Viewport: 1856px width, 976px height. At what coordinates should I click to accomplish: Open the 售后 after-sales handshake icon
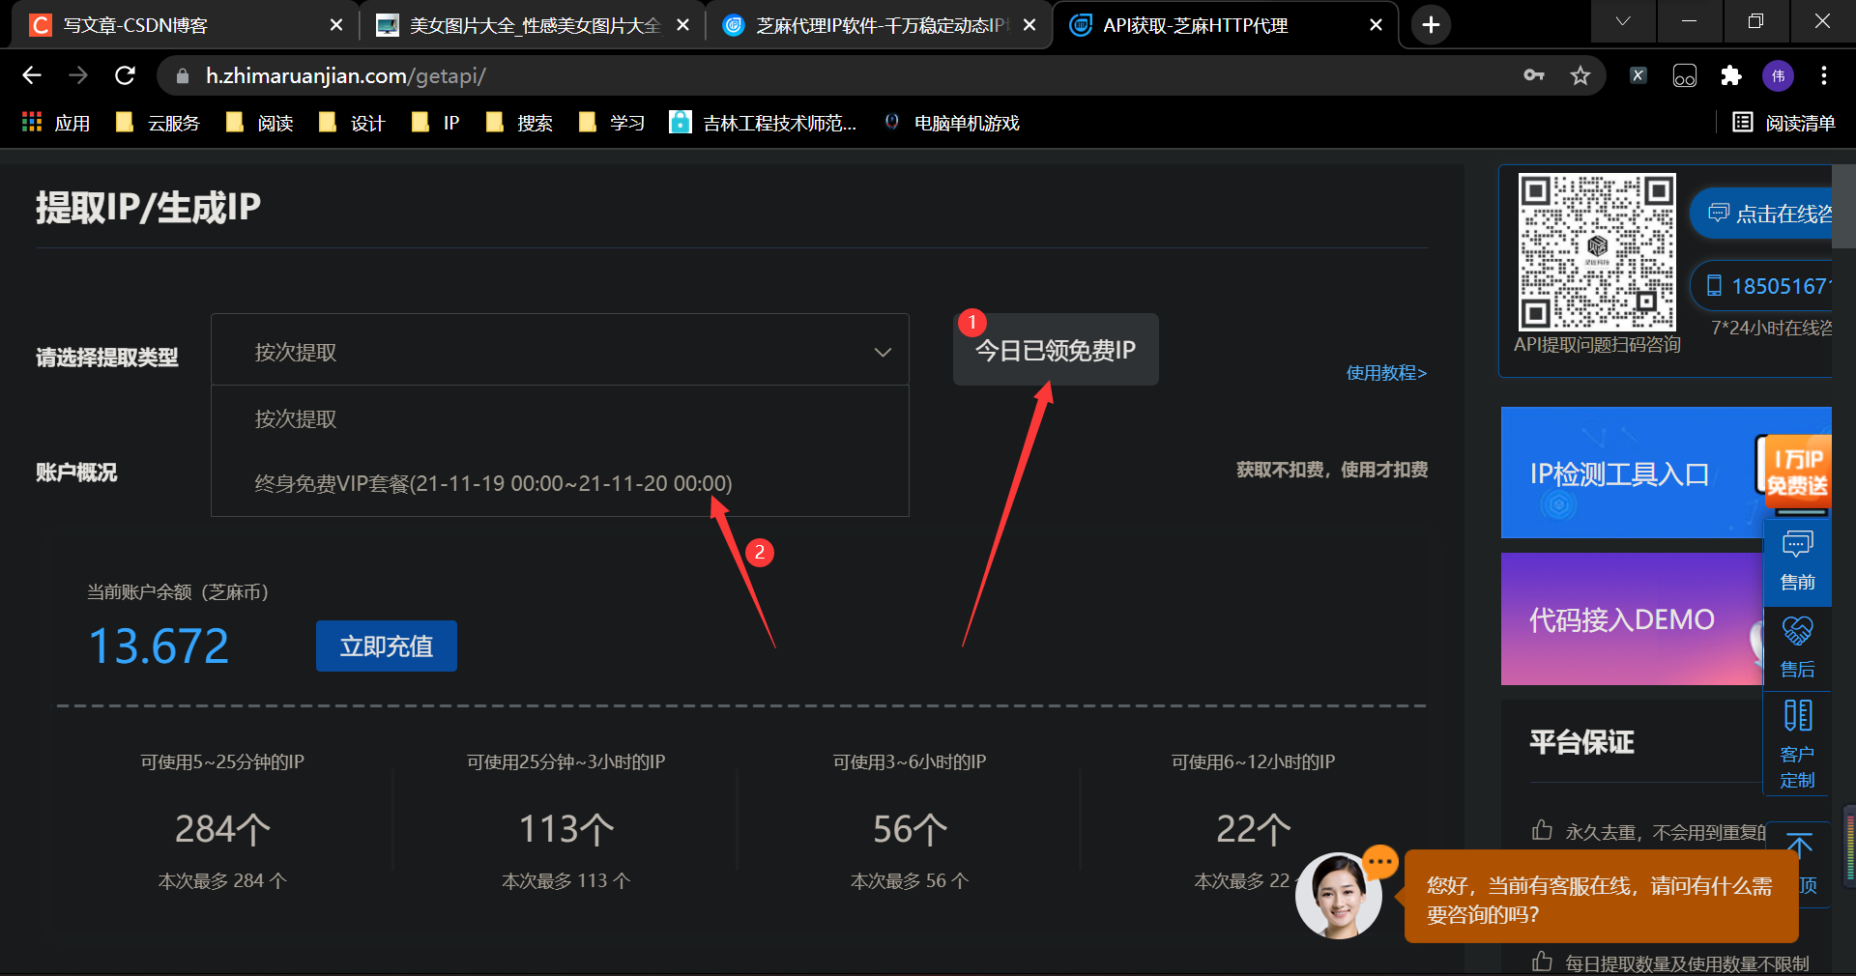coord(1797,648)
